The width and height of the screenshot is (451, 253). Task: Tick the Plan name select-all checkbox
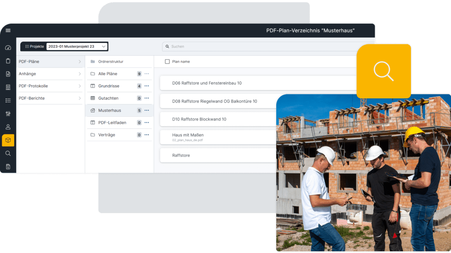click(167, 61)
